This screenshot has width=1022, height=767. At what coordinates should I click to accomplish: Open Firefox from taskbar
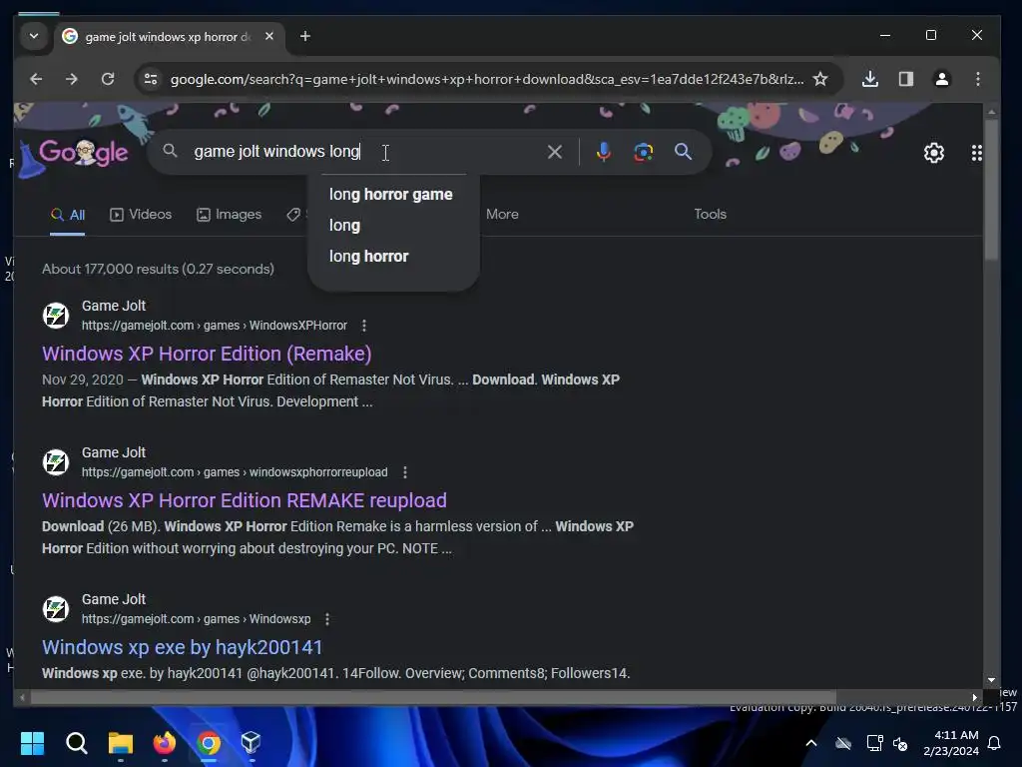[x=165, y=743]
